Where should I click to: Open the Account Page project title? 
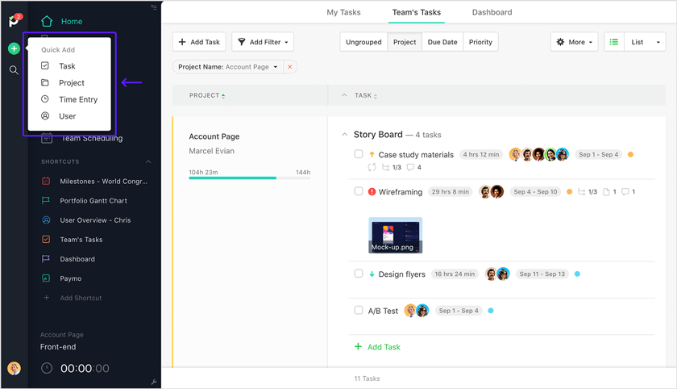pyautogui.click(x=214, y=136)
